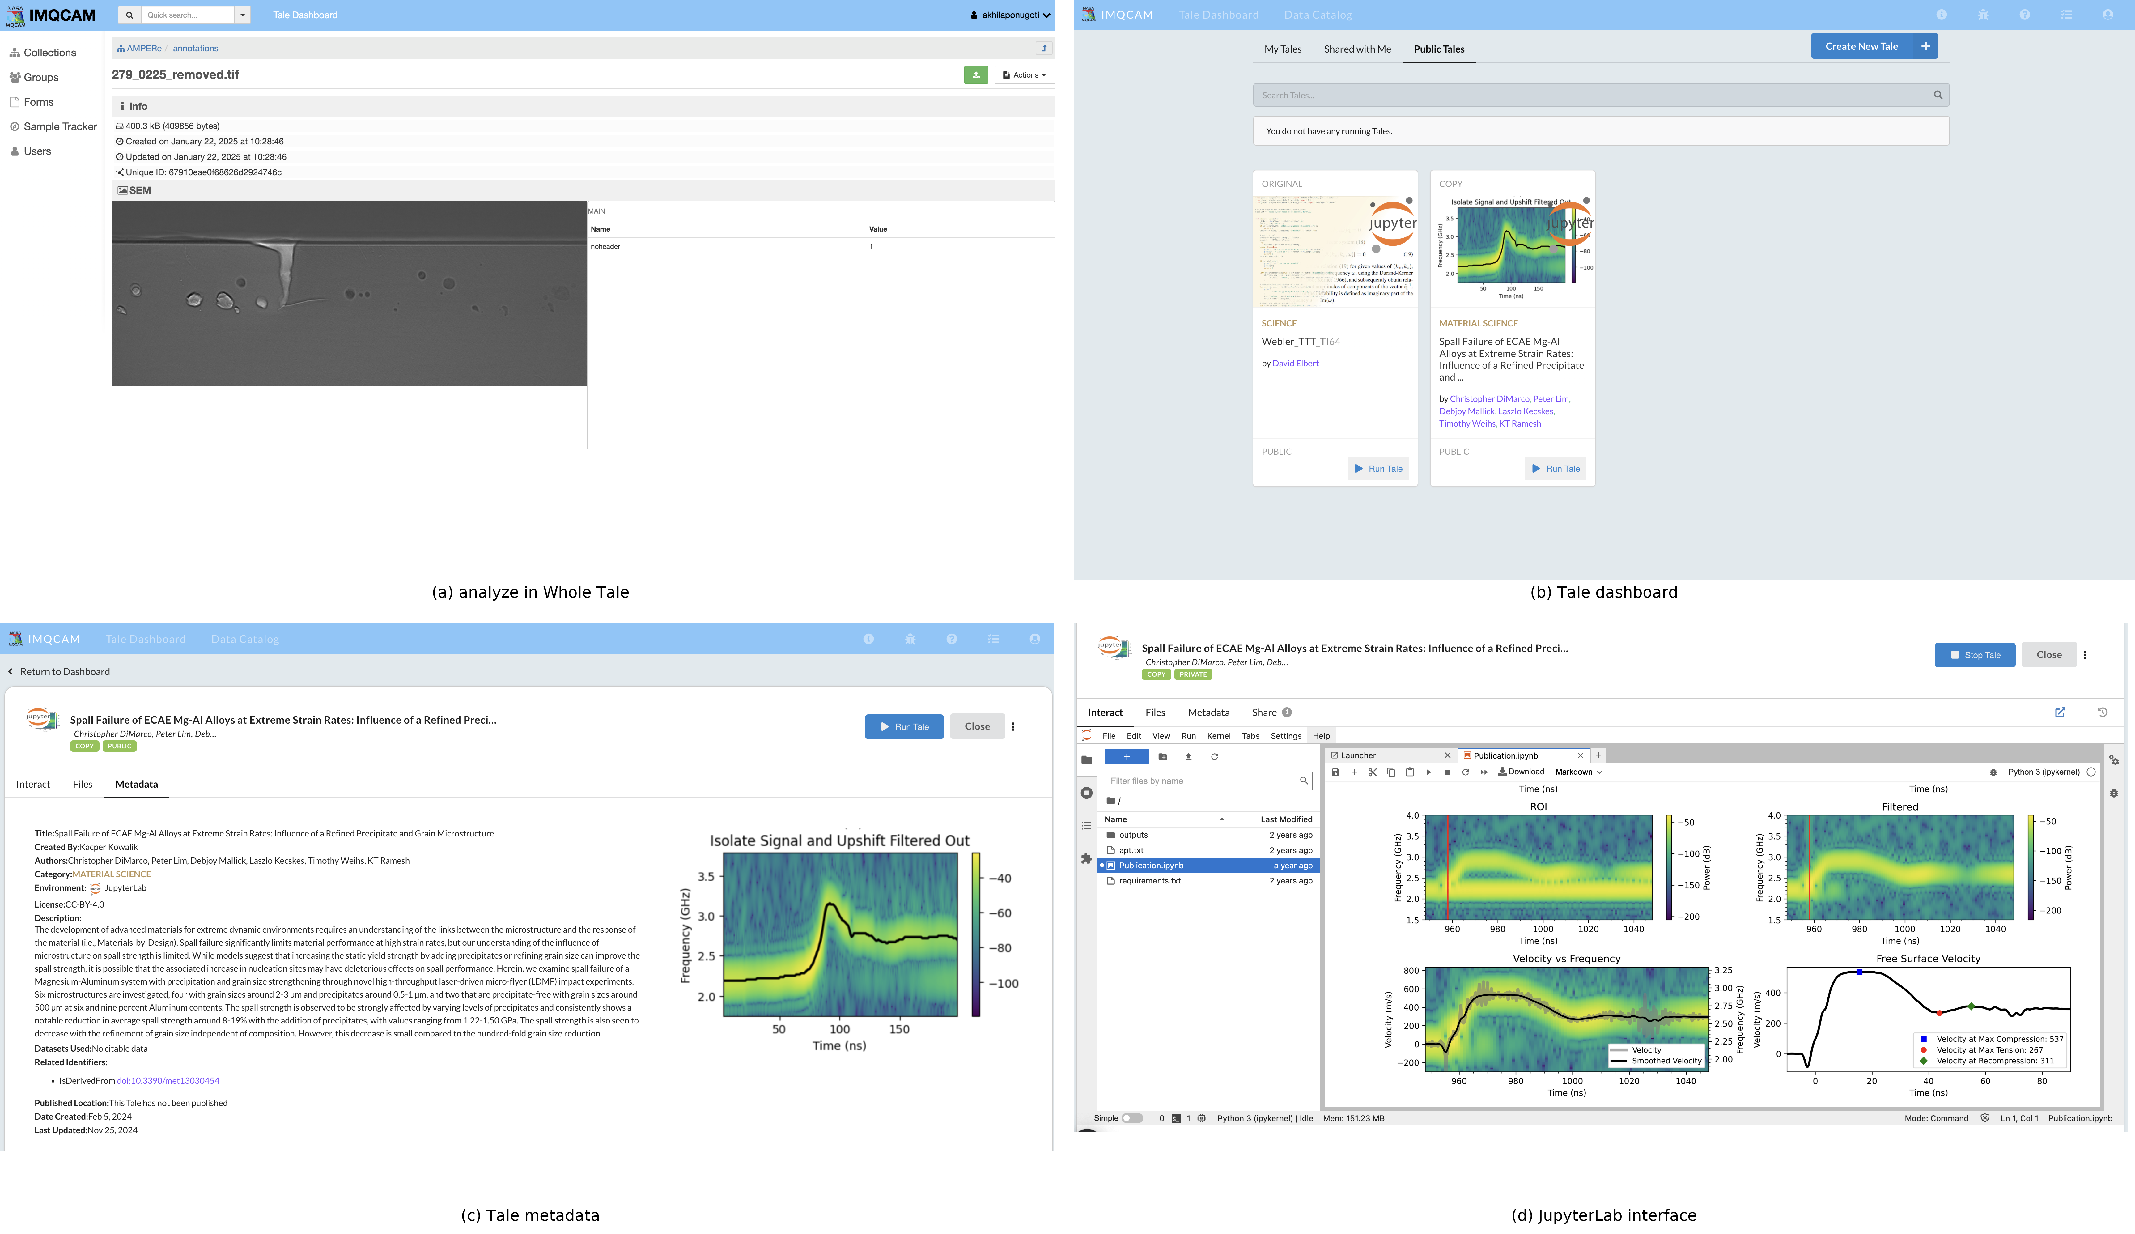Screen dimensions: 2135x1234
Task: Save notebook with the floppy disk icon
Action: [1335, 772]
